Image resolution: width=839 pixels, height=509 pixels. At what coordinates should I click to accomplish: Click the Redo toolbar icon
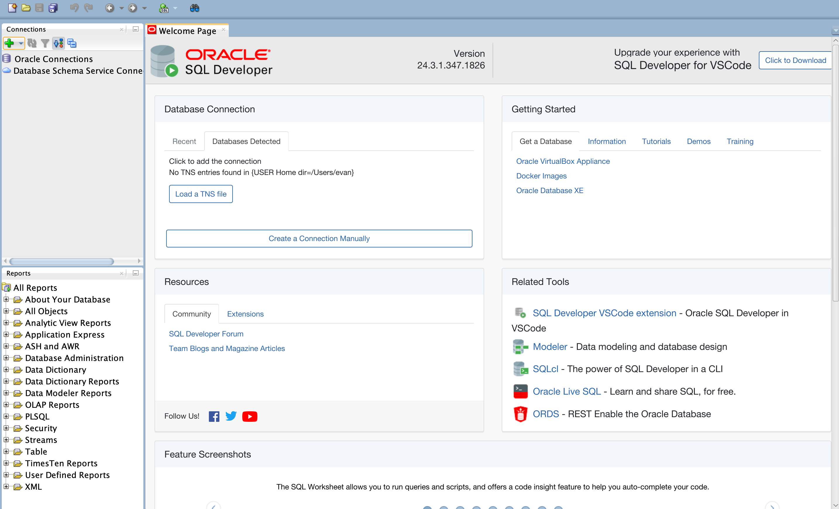coord(88,8)
